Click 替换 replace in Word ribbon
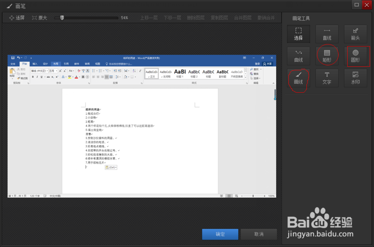This screenshot has height=247, width=374. (x=254, y=74)
